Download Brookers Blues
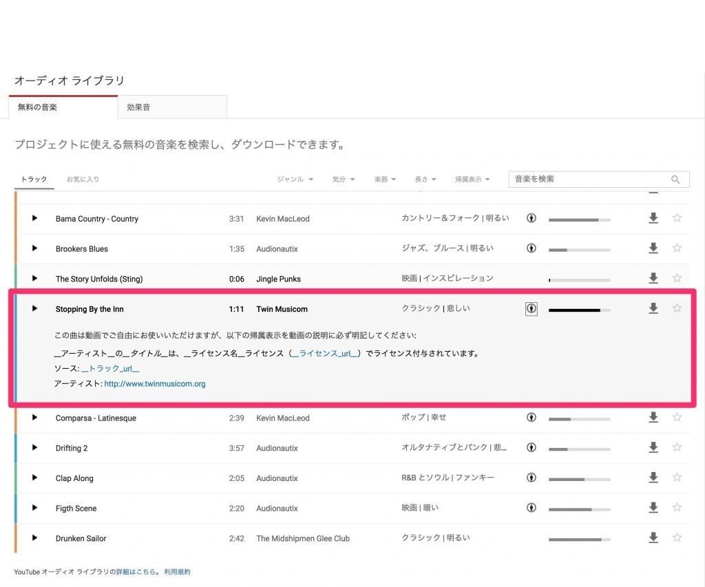 pos(653,248)
